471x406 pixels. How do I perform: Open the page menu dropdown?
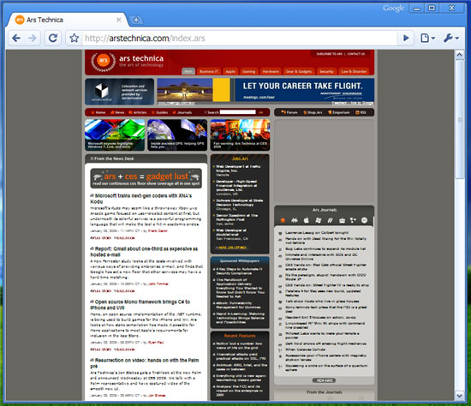[x=427, y=39]
